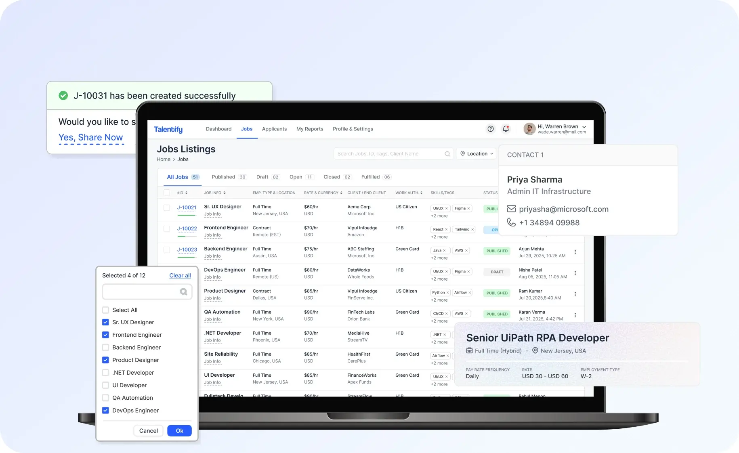Open the three-dot menu for Nisha Patel row
Image resolution: width=739 pixels, height=453 pixels.
575,273
